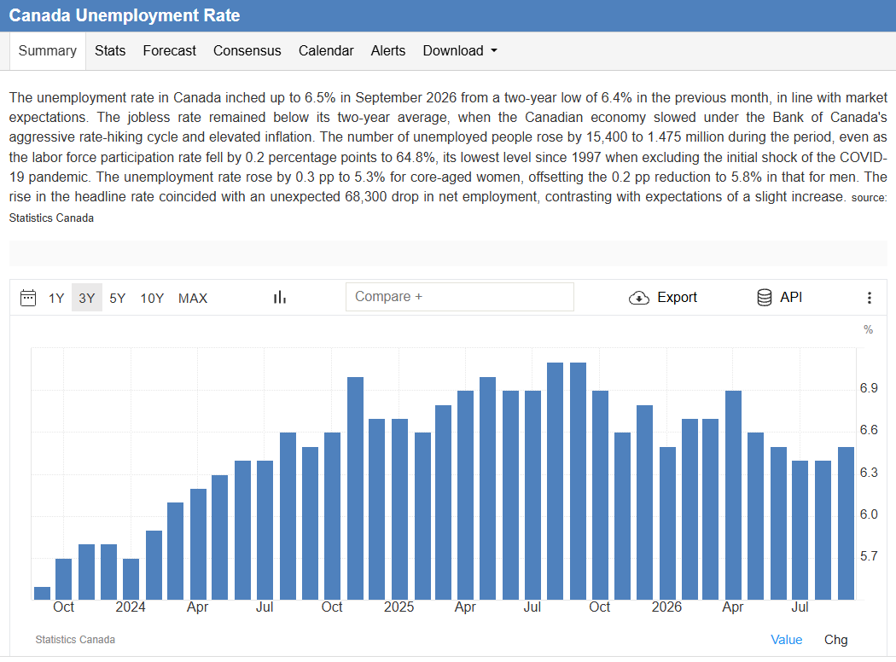Open the Alerts tab

click(388, 51)
